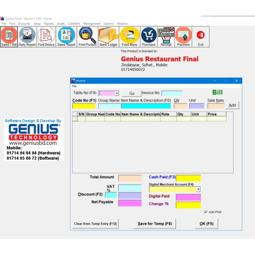This screenshot has height=255, width=255.
Task: Click the red Exit icon
Action: [200, 37]
